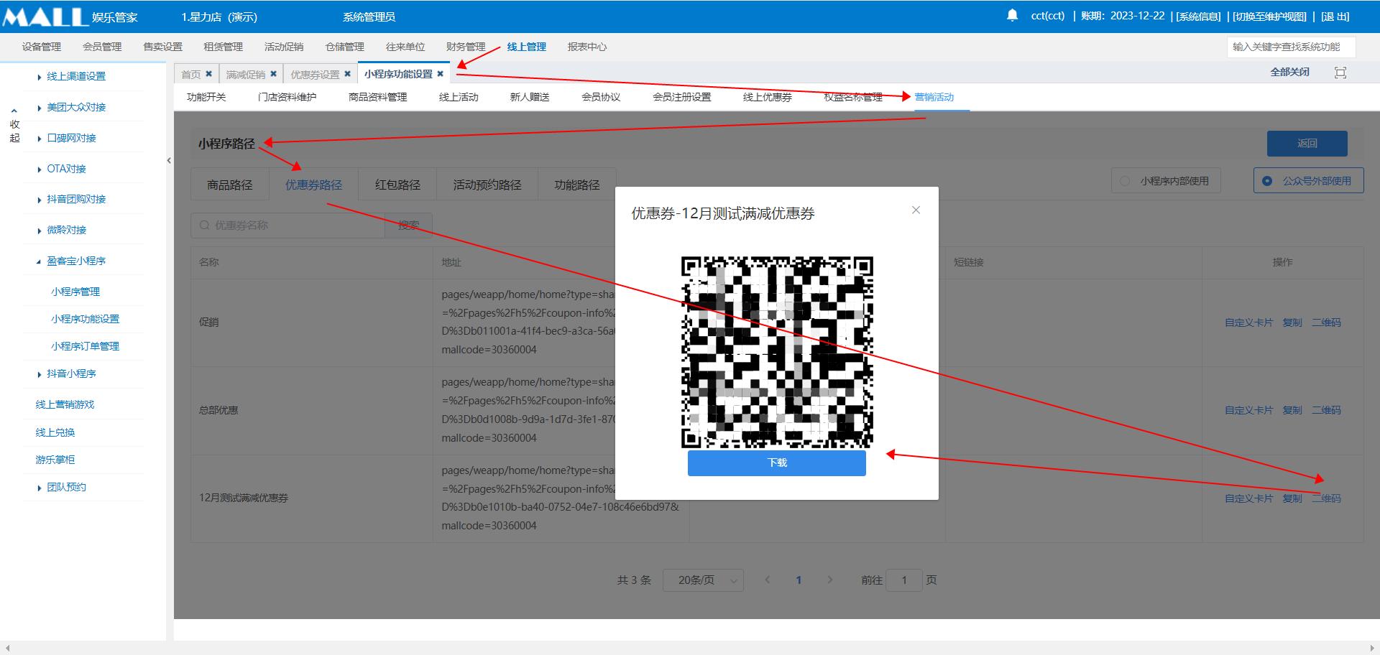This screenshot has height=655, width=1380.
Task: Open 小程序管理 in sidebar
Action: click(75, 292)
